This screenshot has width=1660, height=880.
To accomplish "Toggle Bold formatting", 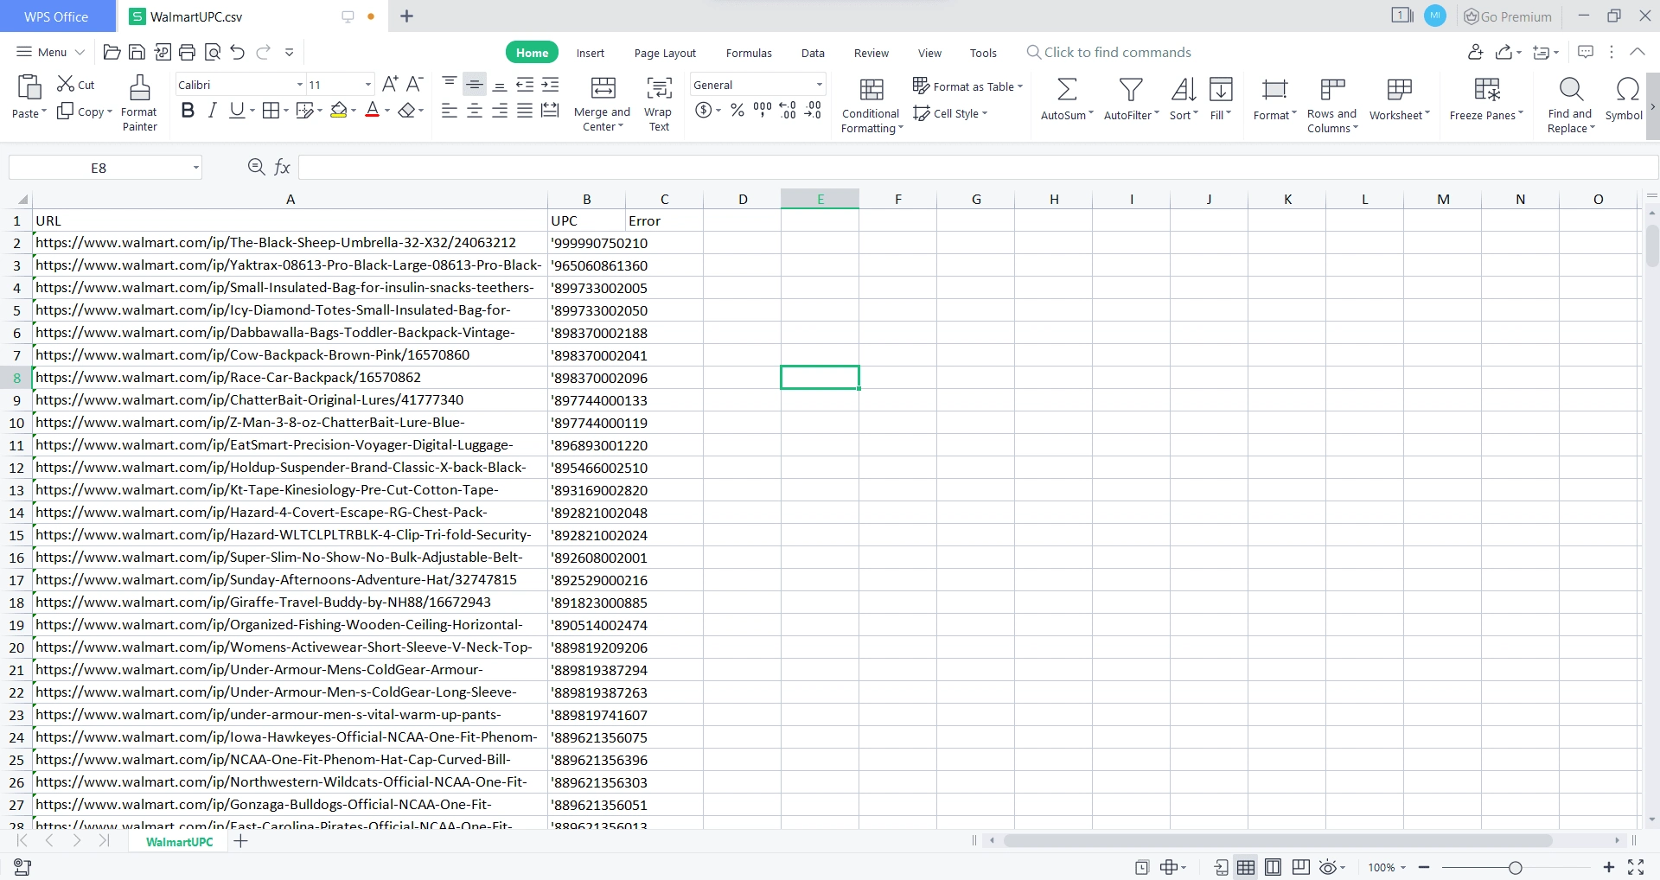I will pos(188,110).
